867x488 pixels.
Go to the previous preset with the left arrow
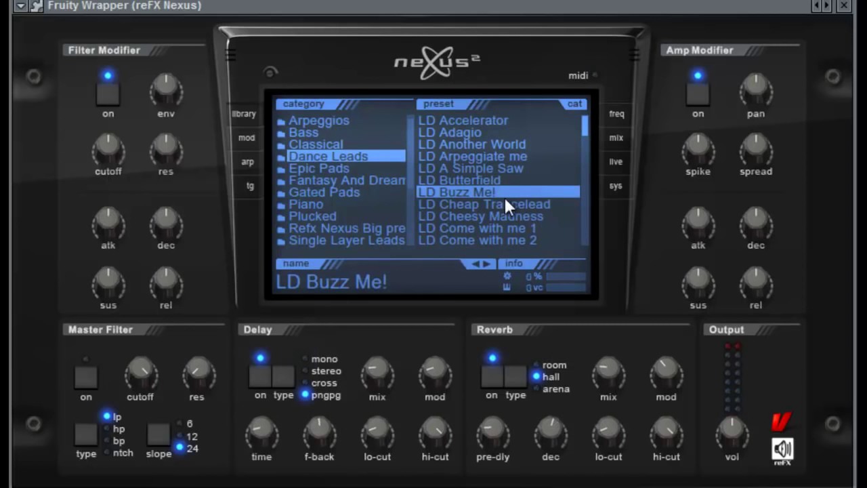pyautogui.click(x=475, y=264)
